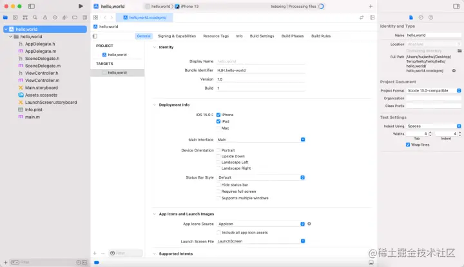Open the Project Format dropdown
This screenshot has width=464, height=267.
[x=434, y=90]
